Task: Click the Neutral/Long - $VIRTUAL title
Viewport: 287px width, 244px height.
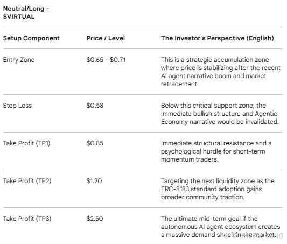Action: [x=26, y=12]
